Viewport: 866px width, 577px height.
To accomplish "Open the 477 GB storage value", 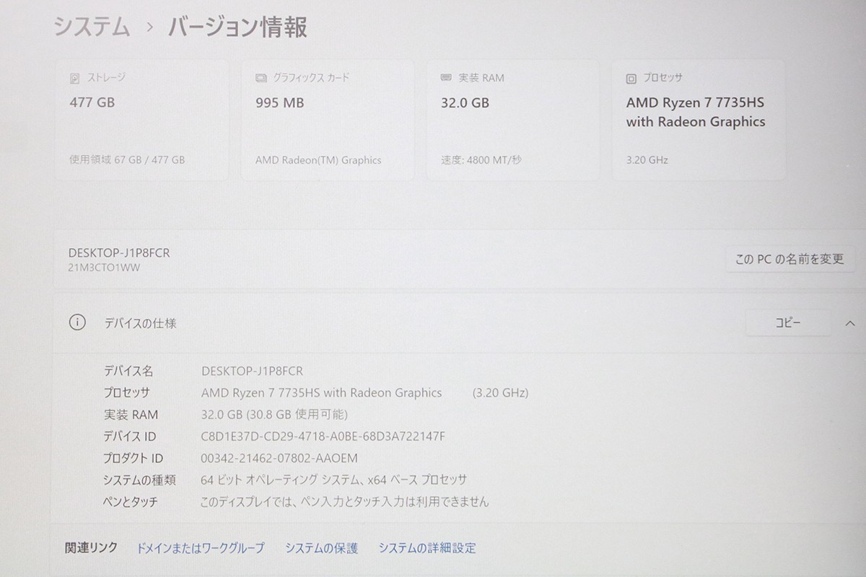I will (x=92, y=102).
